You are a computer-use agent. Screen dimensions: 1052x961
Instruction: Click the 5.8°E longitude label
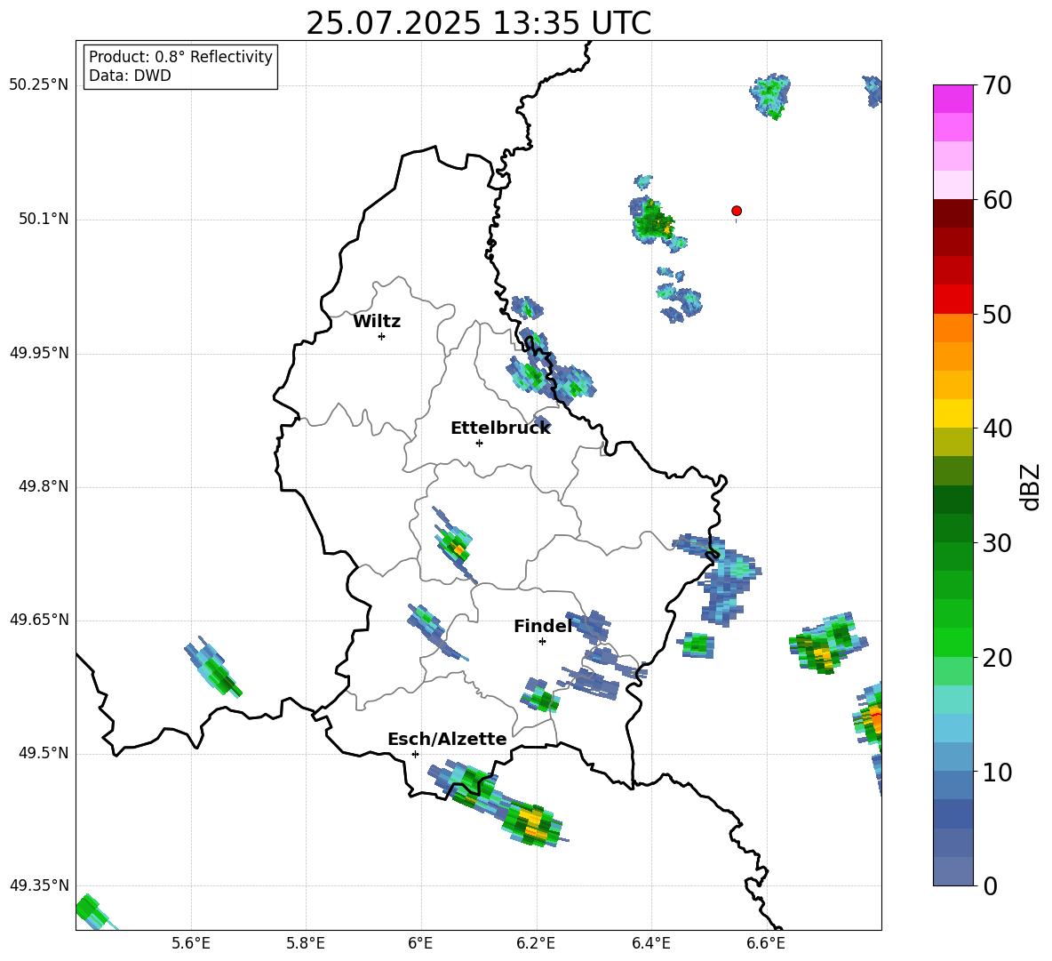tap(306, 943)
